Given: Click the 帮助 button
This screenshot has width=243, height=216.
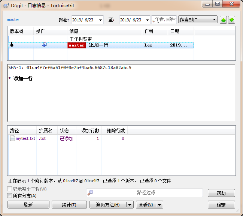Looking at the screenshot, I should click(221, 193).
